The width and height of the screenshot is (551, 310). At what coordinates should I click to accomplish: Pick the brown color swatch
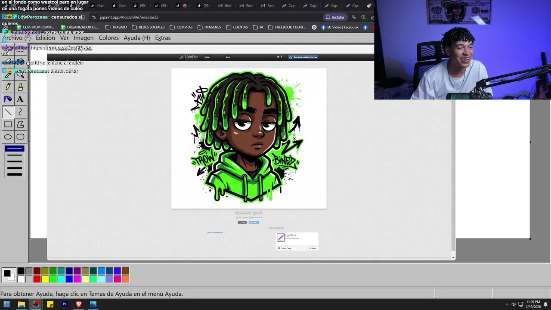tap(125, 271)
